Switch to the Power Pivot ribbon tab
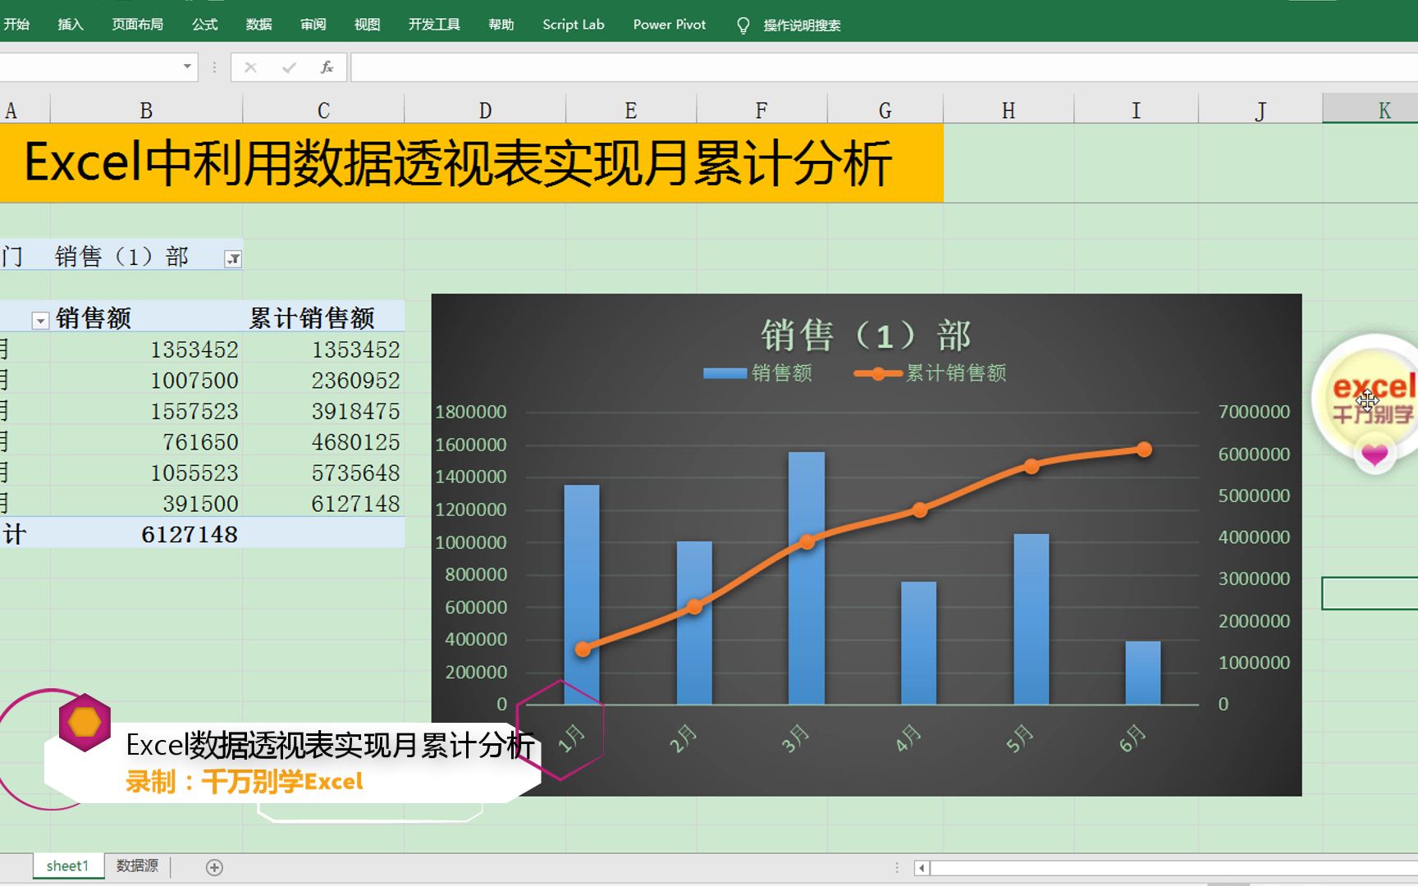Screen dimensions: 1418x886 click(x=669, y=25)
